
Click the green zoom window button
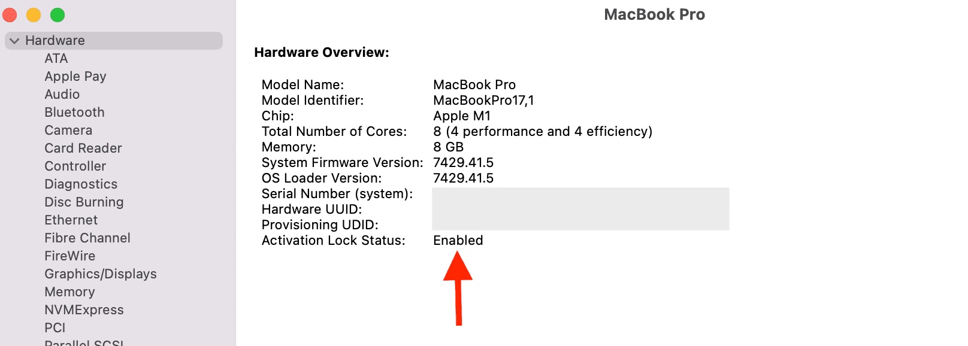58,15
